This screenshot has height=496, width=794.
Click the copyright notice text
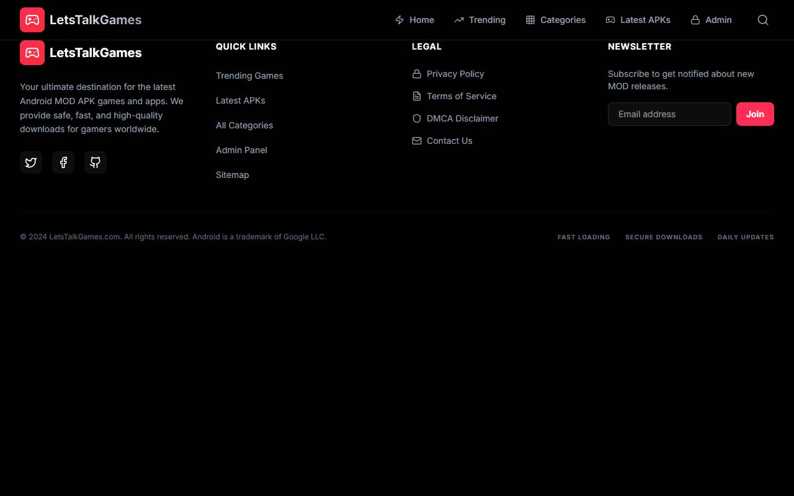(x=173, y=237)
